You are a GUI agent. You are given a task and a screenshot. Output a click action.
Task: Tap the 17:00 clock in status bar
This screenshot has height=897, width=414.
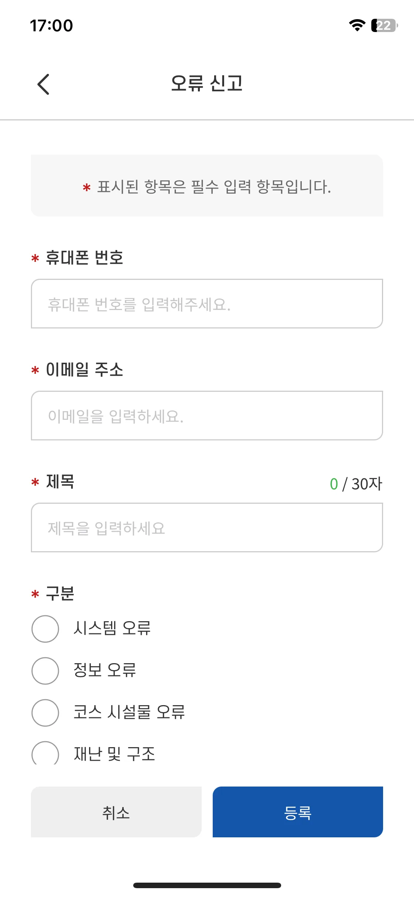52,26
